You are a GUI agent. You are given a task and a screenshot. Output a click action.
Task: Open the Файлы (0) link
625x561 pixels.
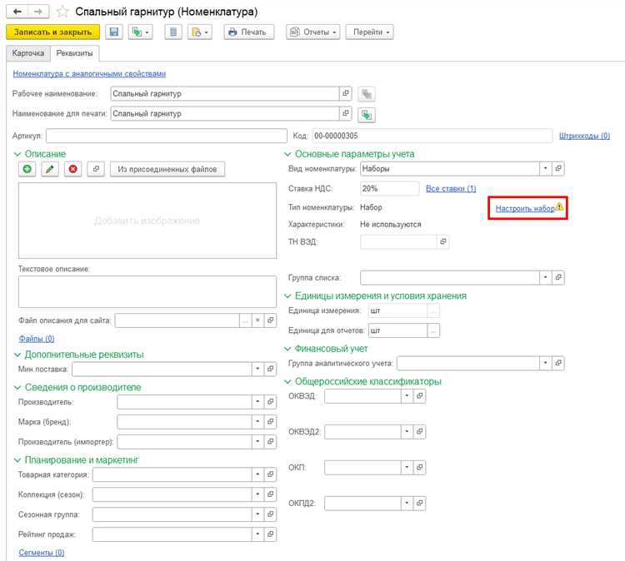(37, 339)
